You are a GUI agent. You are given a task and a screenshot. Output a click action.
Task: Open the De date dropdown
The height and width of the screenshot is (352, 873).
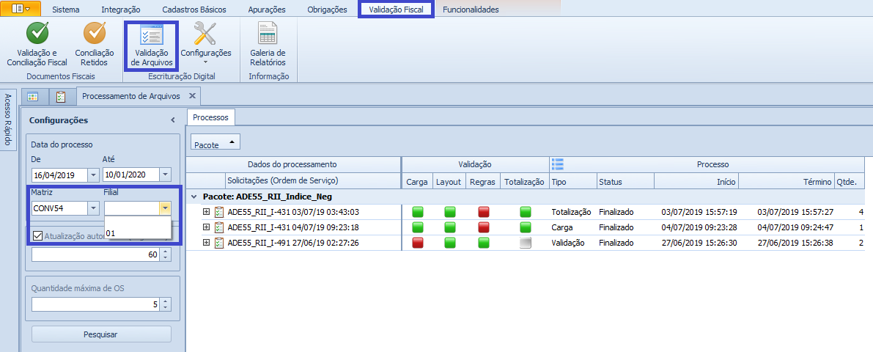point(93,175)
